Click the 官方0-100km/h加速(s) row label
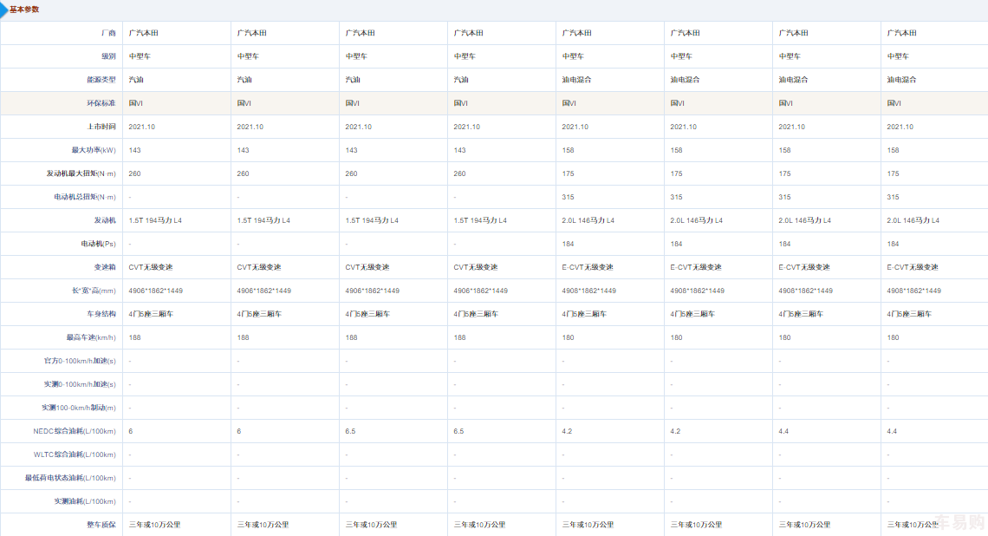This screenshot has height=536, width=988. pyautogui.click(x=80, y=361)
